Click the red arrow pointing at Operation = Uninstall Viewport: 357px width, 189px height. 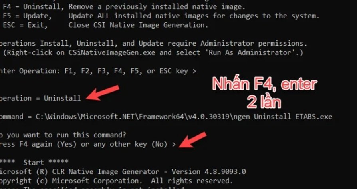pos(103,93)
